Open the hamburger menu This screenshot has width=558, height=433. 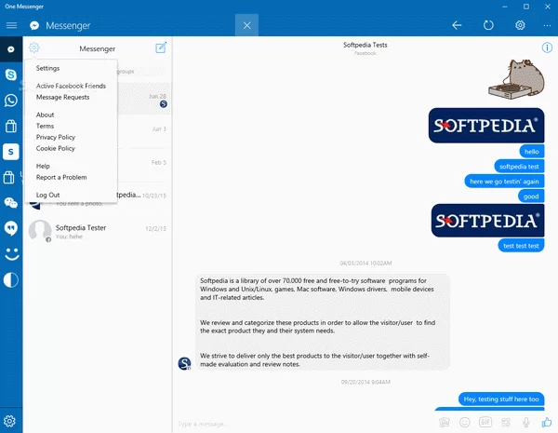[11, 25]
